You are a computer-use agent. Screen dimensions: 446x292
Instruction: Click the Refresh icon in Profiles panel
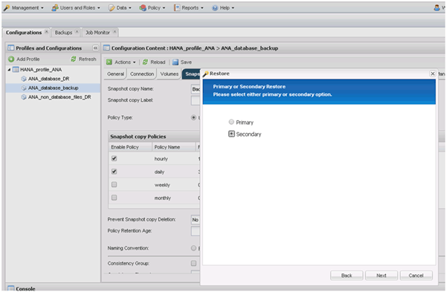pos(74,59)
